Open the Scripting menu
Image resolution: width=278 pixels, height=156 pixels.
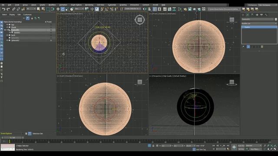123,5
